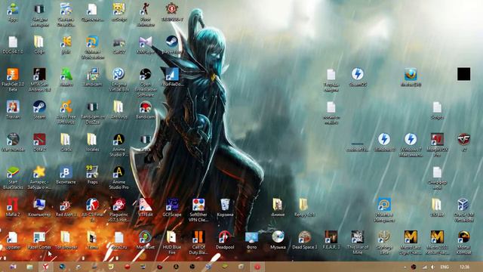Open the CrossFire CF icon

coord(464,140)
